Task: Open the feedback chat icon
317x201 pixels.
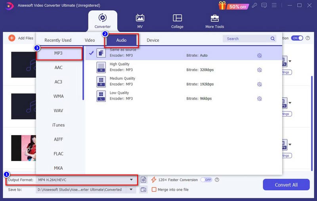Action: (x=264, y=6)
